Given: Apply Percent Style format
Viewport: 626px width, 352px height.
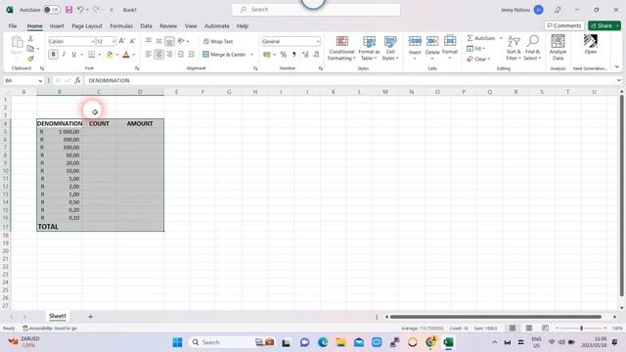Looking at the screenshot, I should tap(284, 55).
